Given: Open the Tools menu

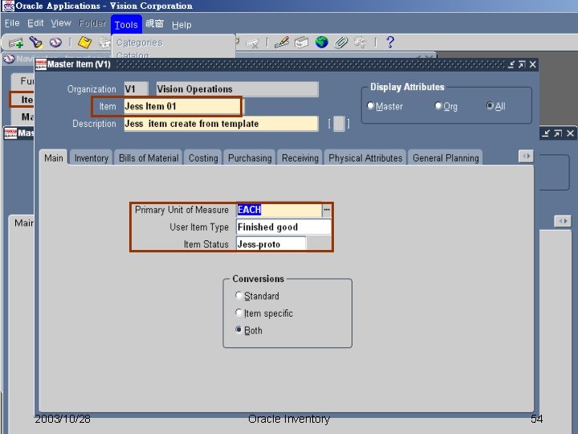Looking at the screenshot, I should point(126,24).
